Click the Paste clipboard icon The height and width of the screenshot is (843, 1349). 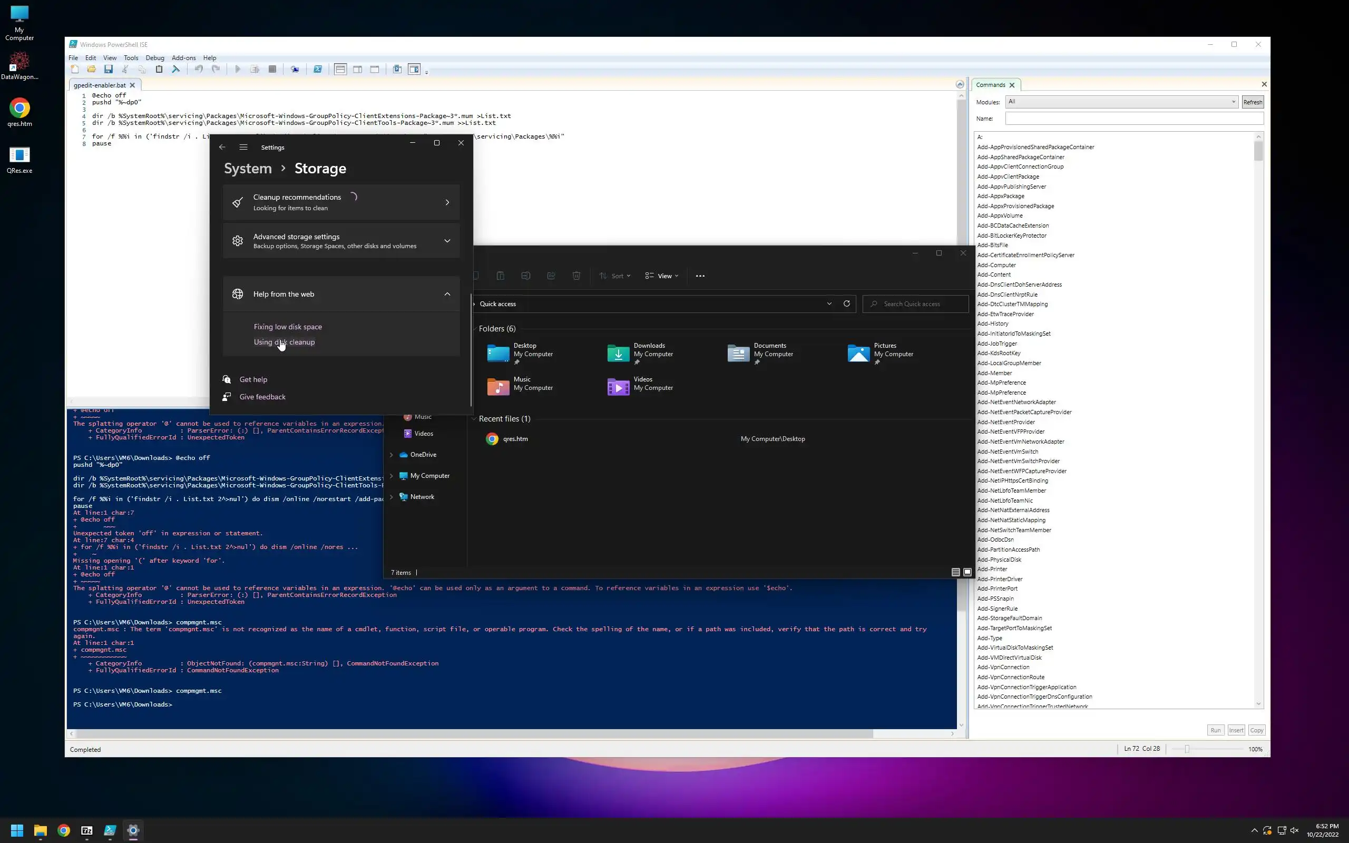coord(159,69)
